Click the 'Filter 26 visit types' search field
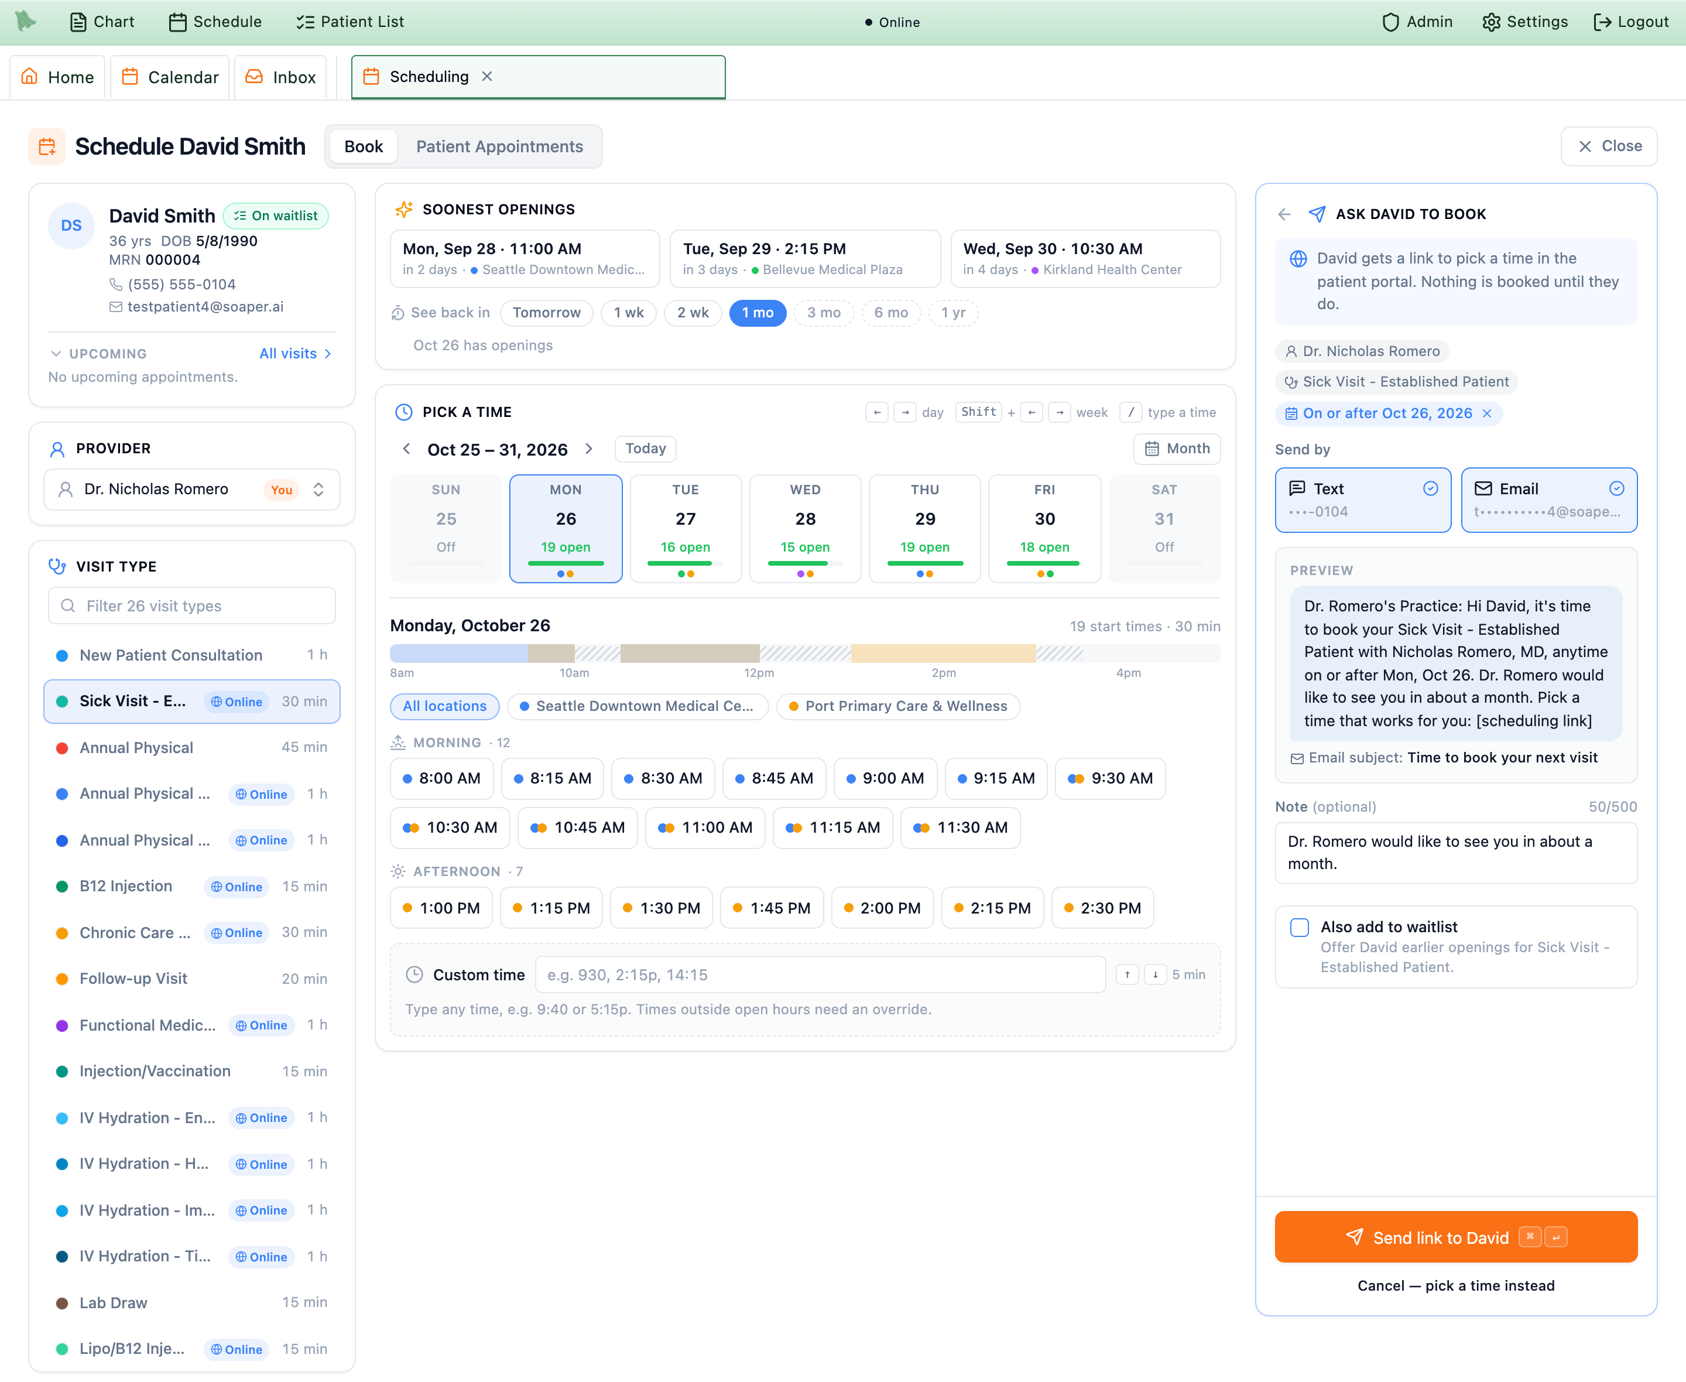Screen dimensions: 1686x1382 [x=192, y=606]
